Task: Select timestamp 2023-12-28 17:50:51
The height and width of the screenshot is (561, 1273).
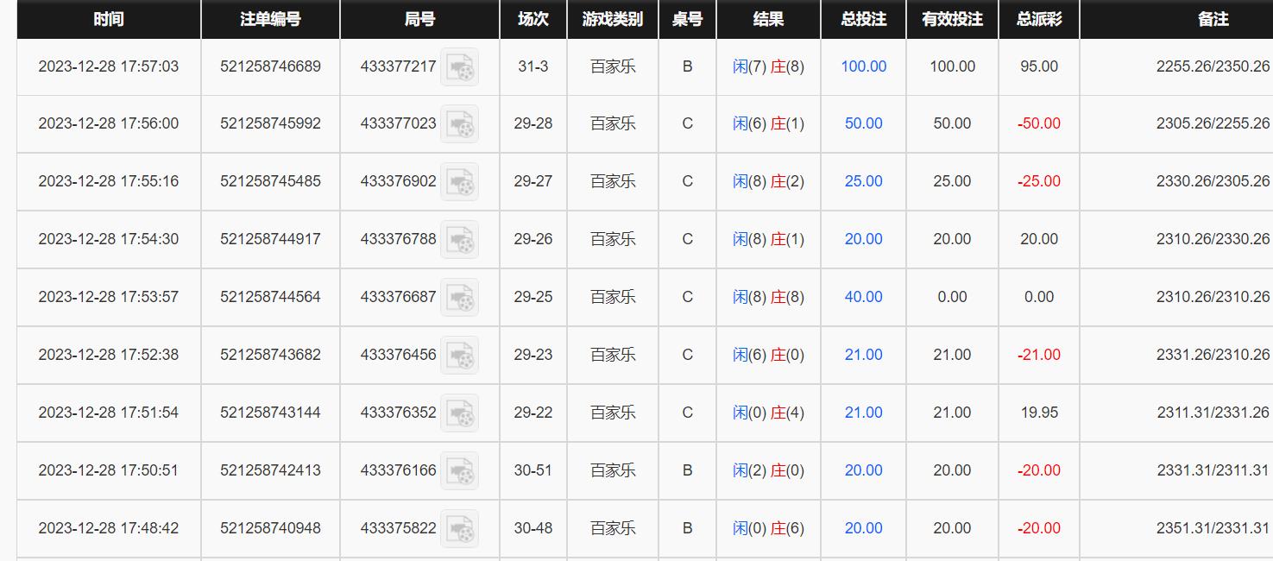Action: tap(109, 470)
